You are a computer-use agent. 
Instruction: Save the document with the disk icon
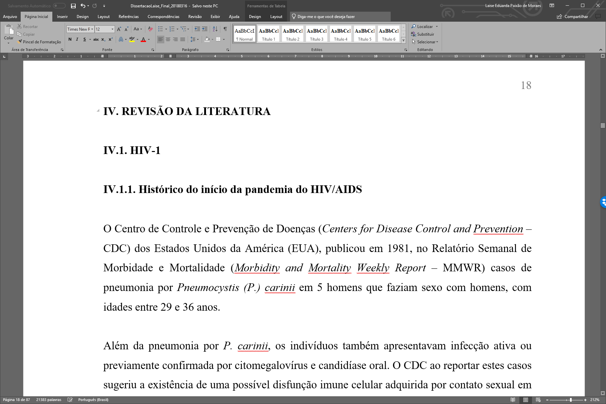73,6
